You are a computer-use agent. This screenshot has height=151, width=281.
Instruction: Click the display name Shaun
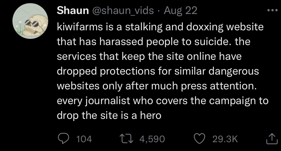(73, 10)
